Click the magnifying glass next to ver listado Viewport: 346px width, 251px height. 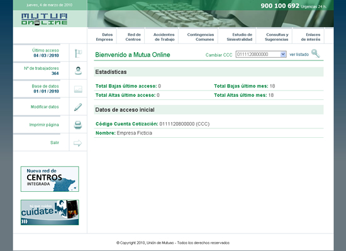[x=316, y=53]
